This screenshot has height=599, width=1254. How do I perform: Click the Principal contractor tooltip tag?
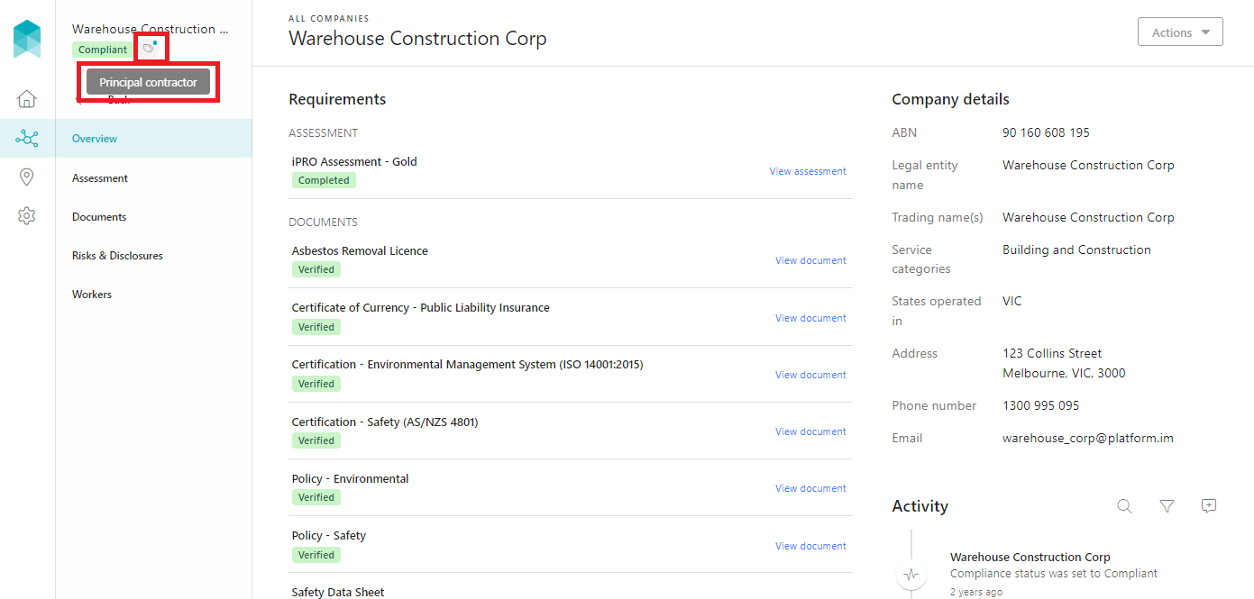click(x=148, y=82)
